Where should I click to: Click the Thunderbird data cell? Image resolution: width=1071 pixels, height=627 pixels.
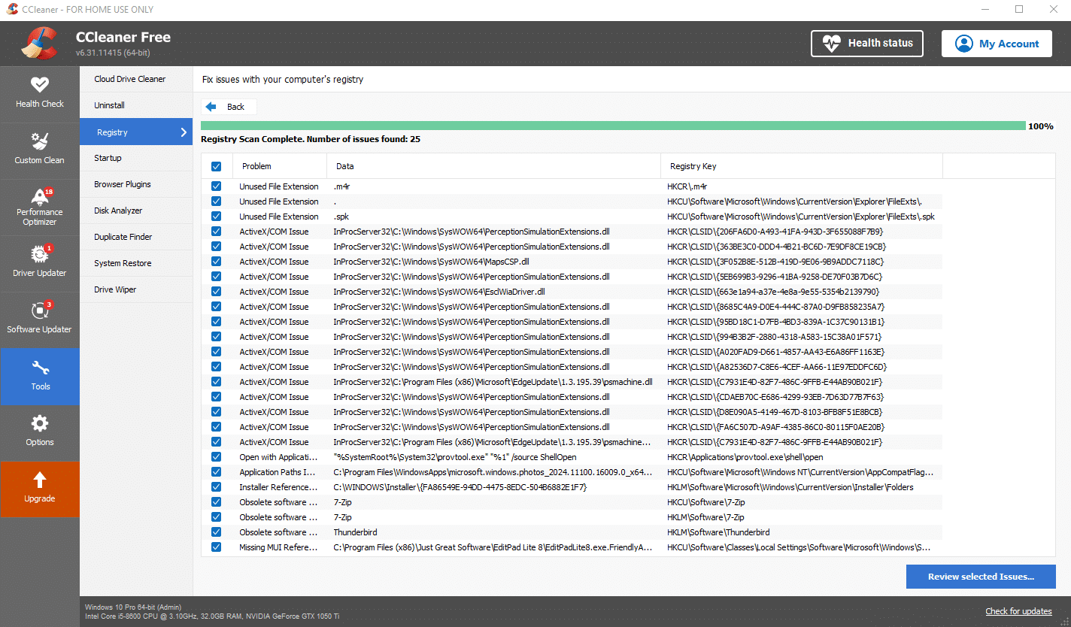tap(356, 532)
